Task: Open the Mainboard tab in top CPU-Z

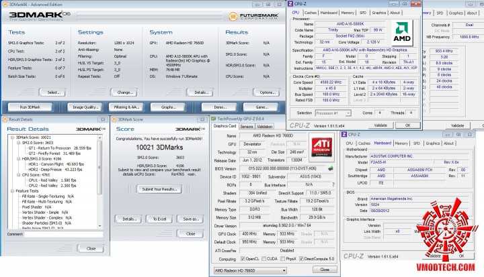Action: click(329, 13)
